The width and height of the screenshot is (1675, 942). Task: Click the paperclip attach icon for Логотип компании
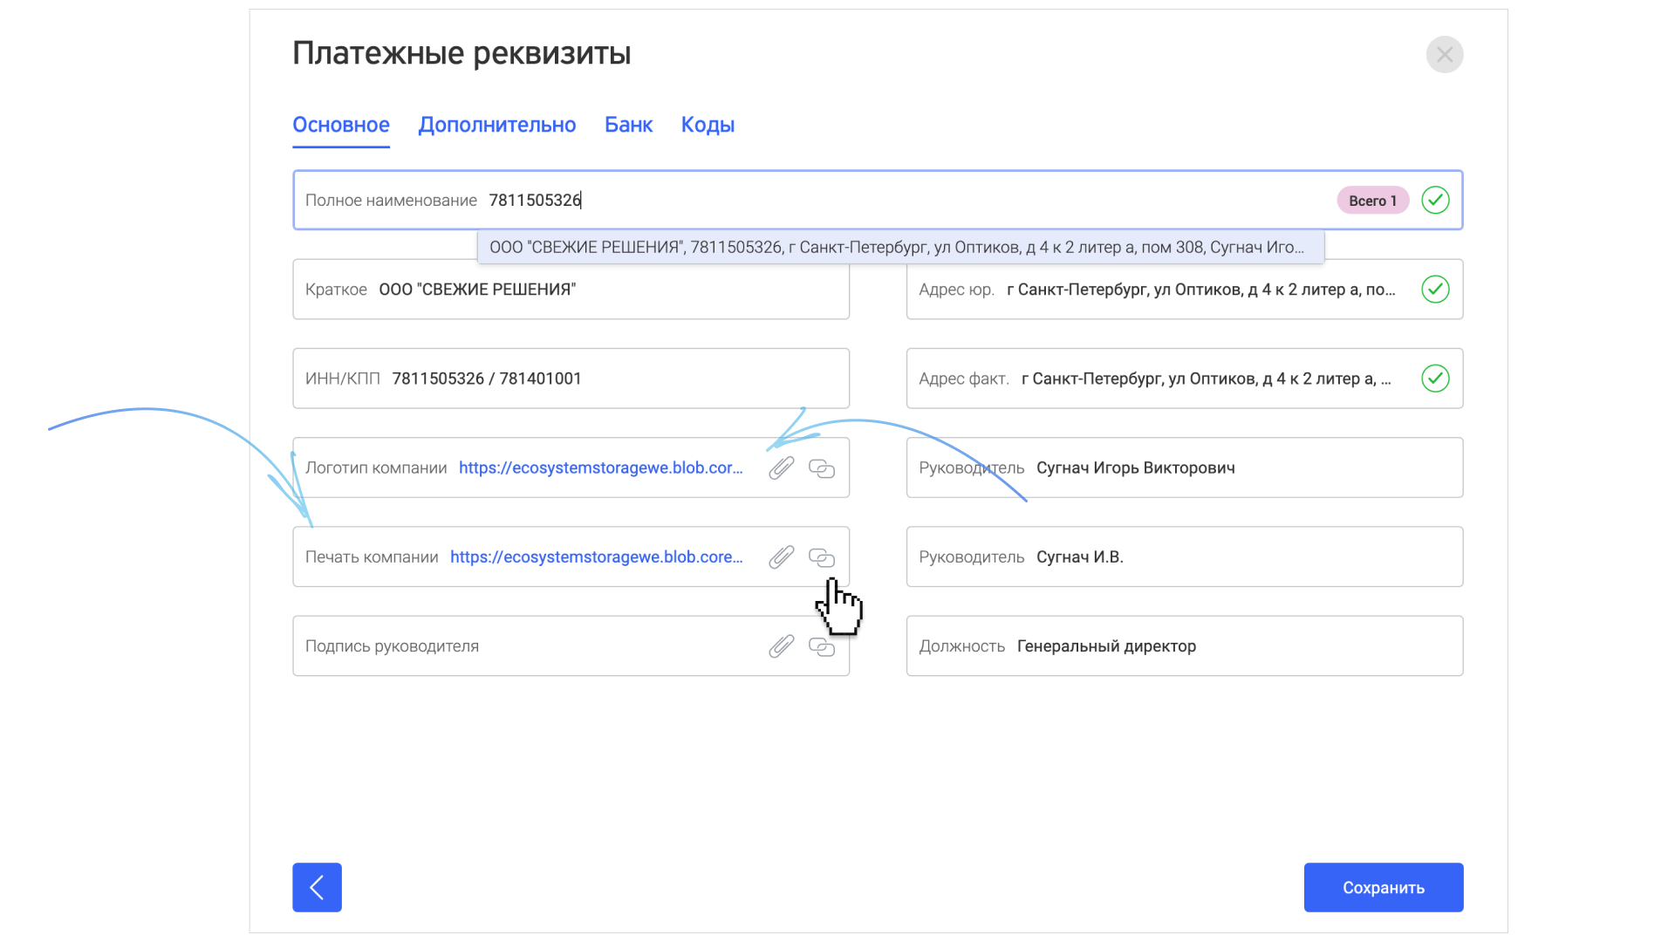coord(782,468)
